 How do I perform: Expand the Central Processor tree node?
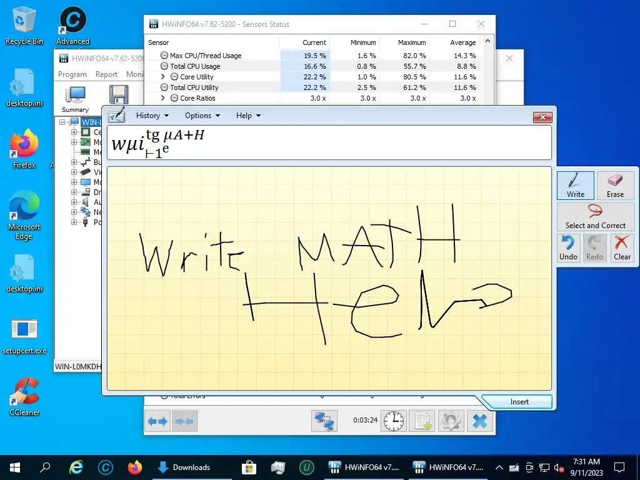74,132
